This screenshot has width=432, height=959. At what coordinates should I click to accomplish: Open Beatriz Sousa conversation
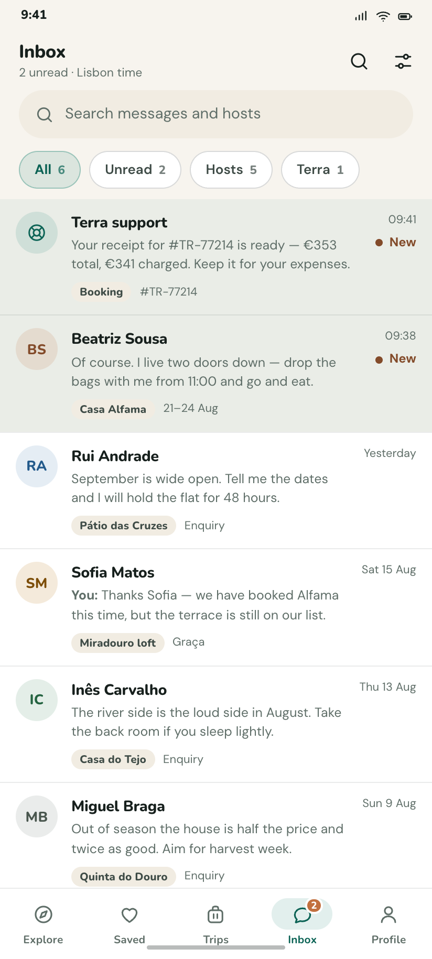tap(216, 374)
